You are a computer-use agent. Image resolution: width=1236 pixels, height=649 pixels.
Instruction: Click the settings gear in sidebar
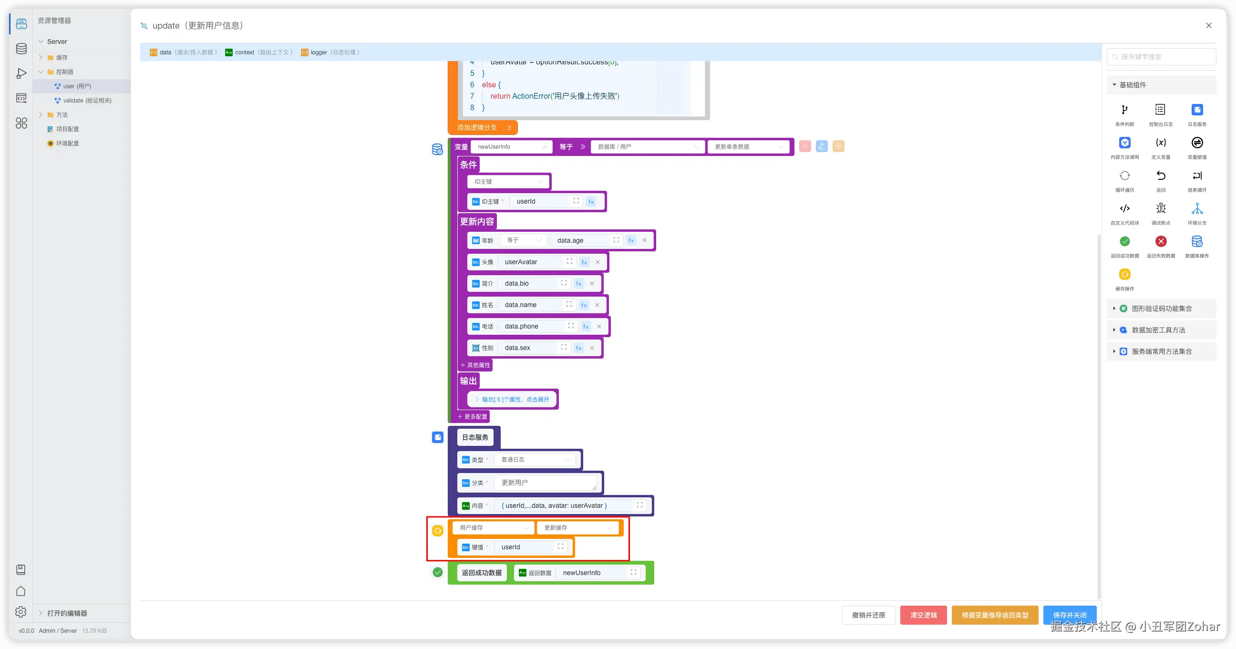21,612
